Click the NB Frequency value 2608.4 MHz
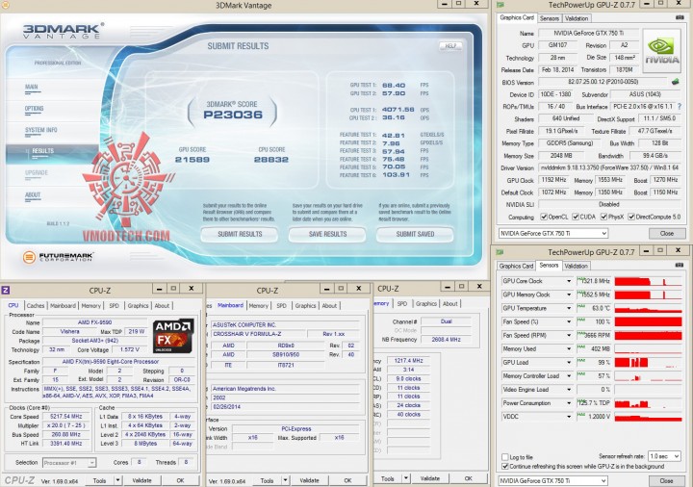 tap(446, 340)
